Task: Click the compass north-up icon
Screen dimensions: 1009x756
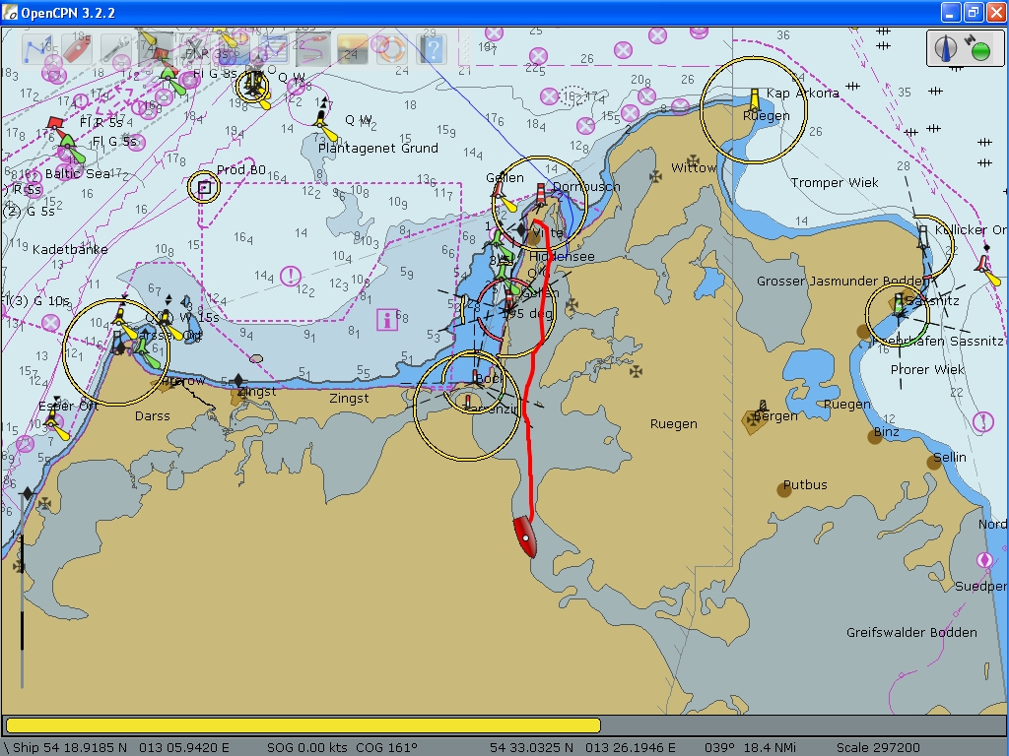Action: pos(946,49)
